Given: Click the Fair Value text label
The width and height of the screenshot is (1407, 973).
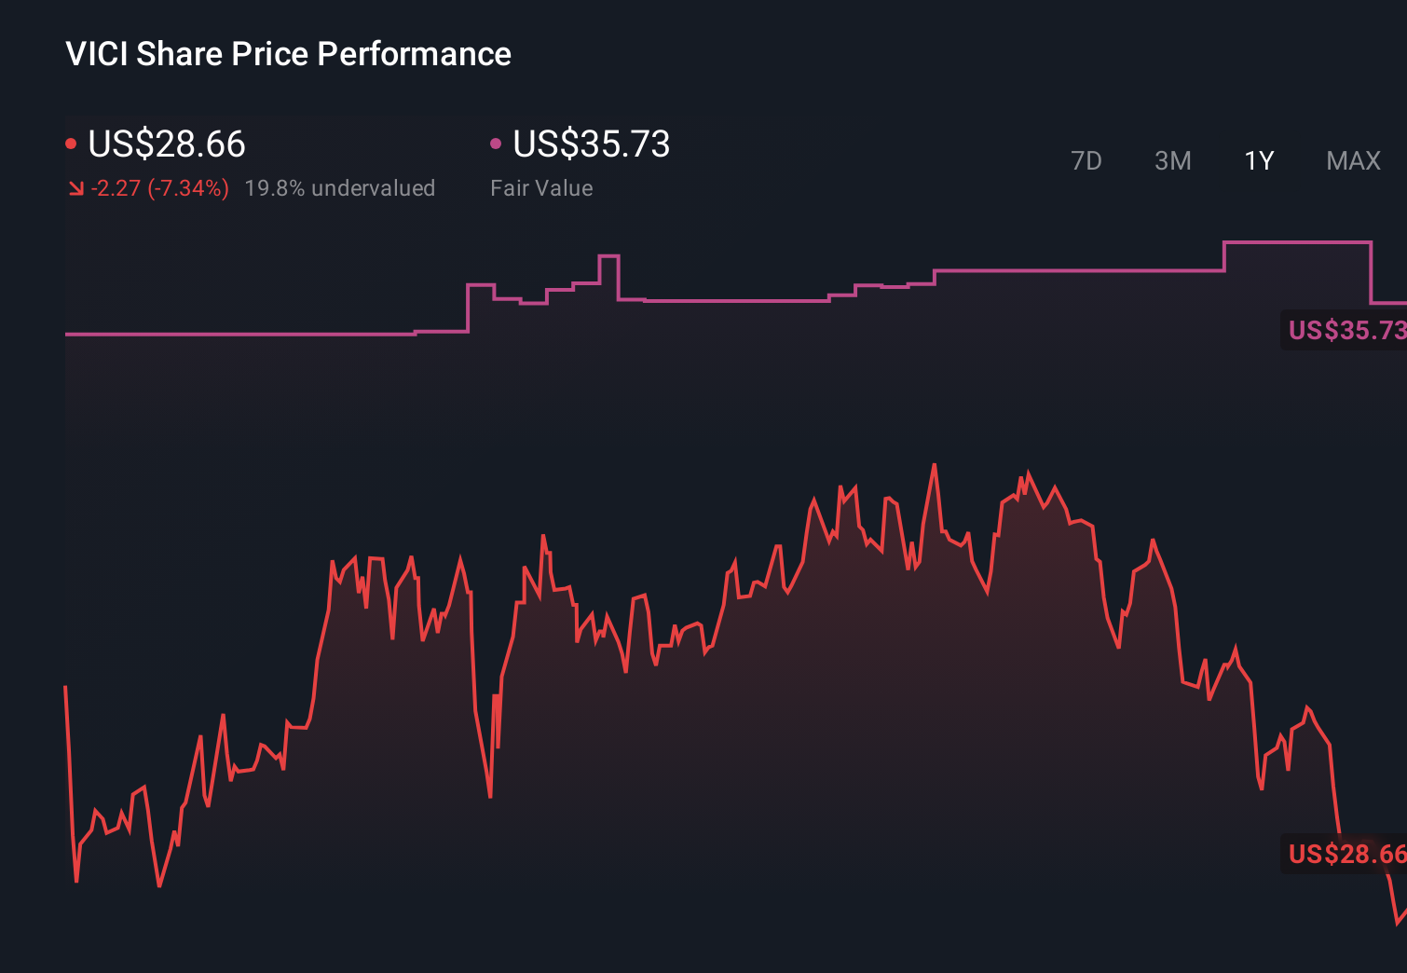Looking at the screenshot, I should (x=541, y=187).
